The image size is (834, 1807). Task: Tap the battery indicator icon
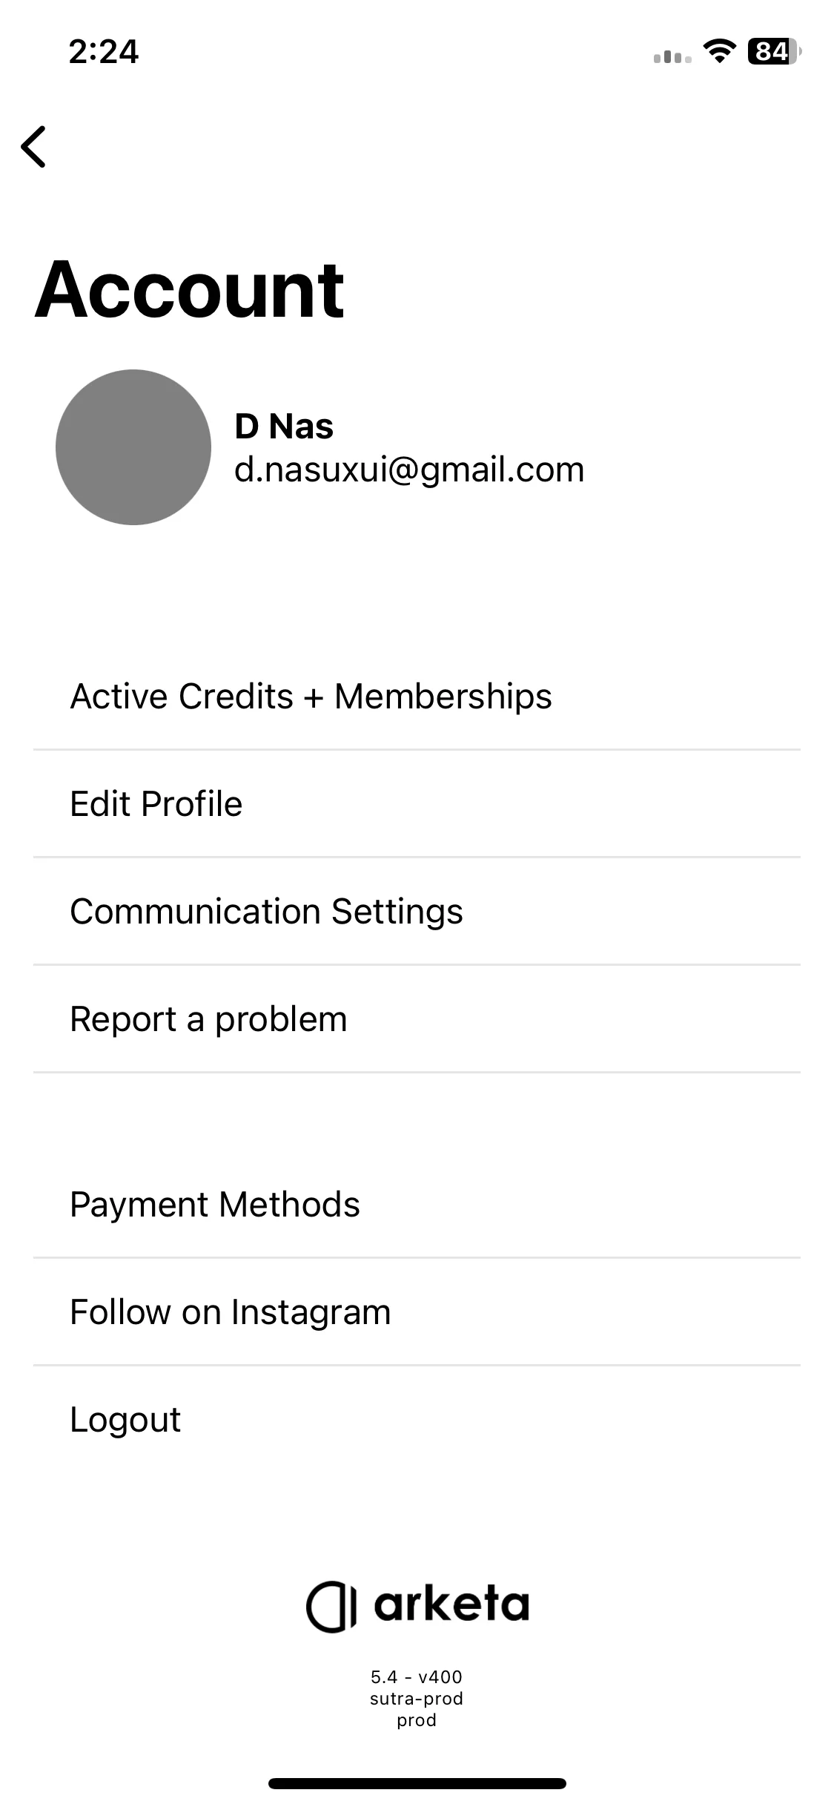coord(775,51)
